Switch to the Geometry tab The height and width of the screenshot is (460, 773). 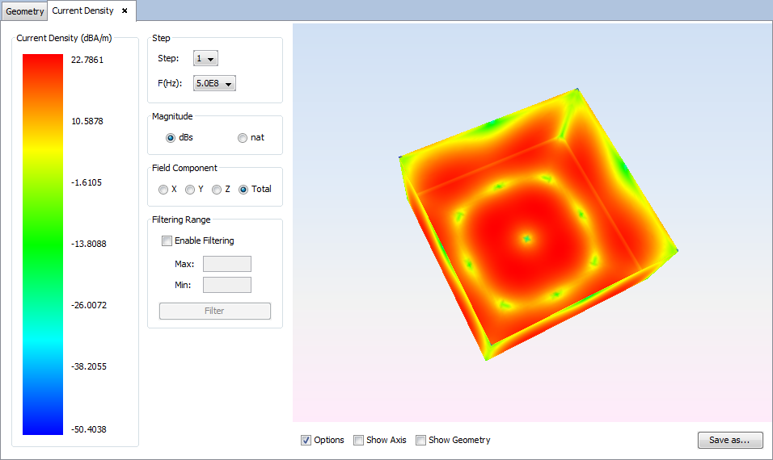click(x=24, y=11)
